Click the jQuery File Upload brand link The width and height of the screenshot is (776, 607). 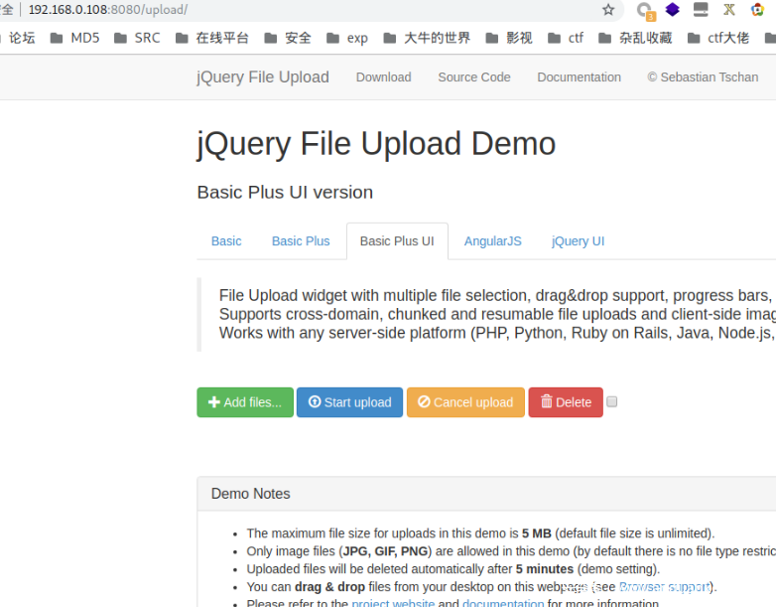pos(263,77)
